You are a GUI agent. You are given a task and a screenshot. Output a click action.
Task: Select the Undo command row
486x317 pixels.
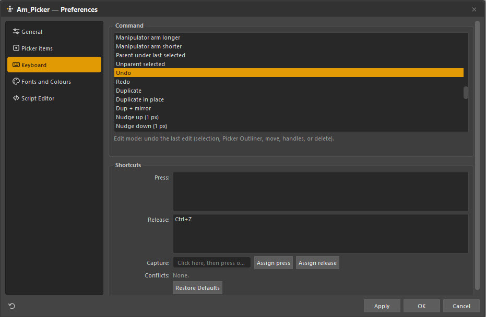289,72
